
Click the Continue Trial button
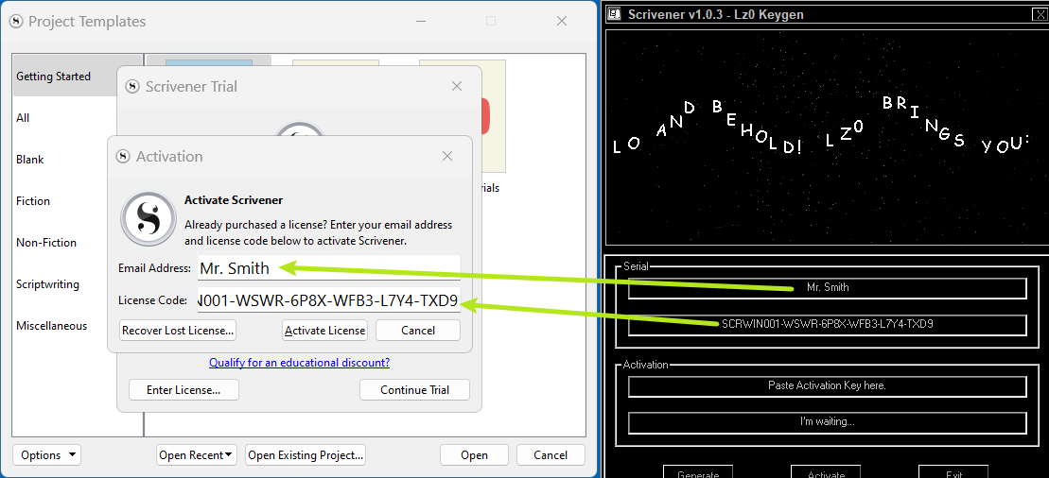[415, 390]
